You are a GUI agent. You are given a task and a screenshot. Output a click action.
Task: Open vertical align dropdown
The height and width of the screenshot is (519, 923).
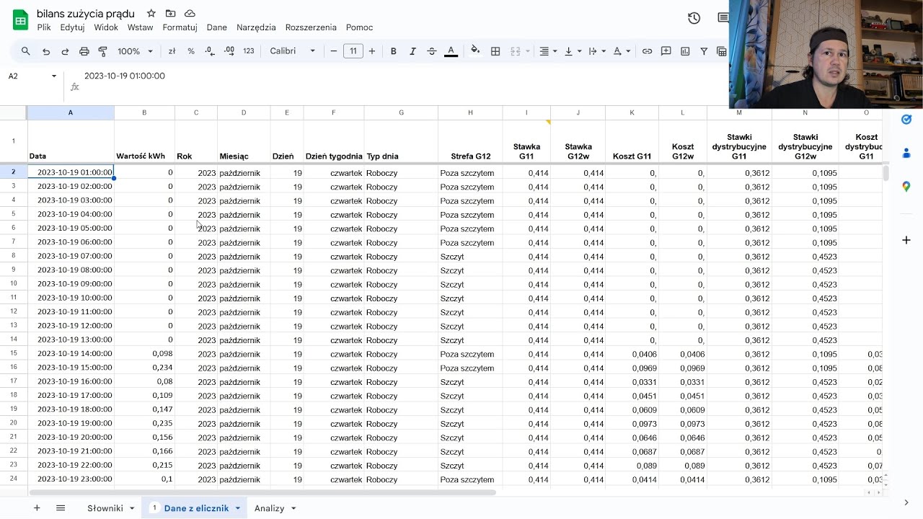click(x=573, y=51)
